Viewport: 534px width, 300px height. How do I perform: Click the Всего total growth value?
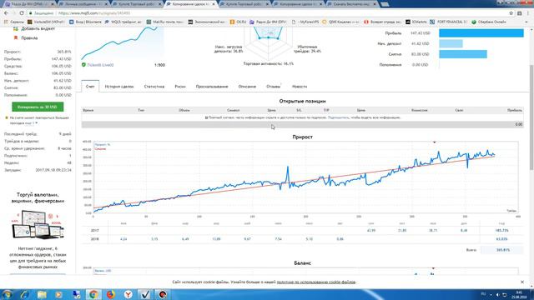(503, 250)
